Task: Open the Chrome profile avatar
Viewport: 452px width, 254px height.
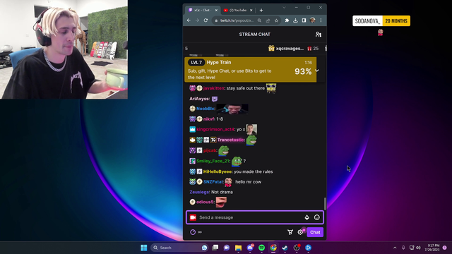Action: pyautogui.click(x=312, y=20)
